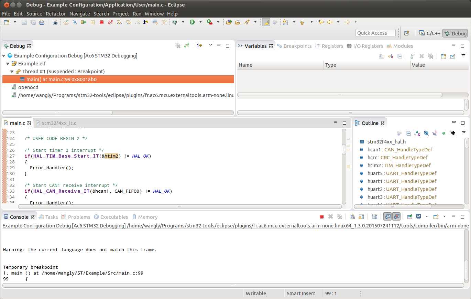The width and height of the screenshot is (471, 299).
Task: Click the Quick Access field
Action: coord(375,33)
